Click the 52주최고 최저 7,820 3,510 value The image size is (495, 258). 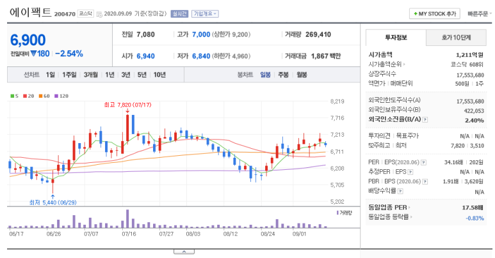[x=467, y=146]
